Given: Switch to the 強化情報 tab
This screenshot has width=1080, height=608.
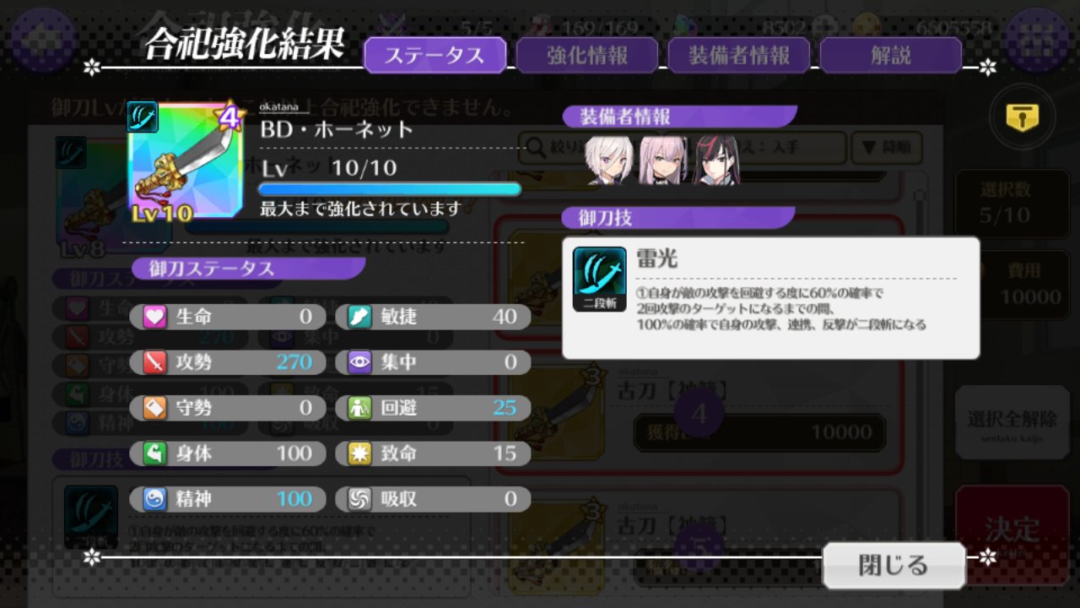Looking at the screenshot, I should (x=587, y=56).
